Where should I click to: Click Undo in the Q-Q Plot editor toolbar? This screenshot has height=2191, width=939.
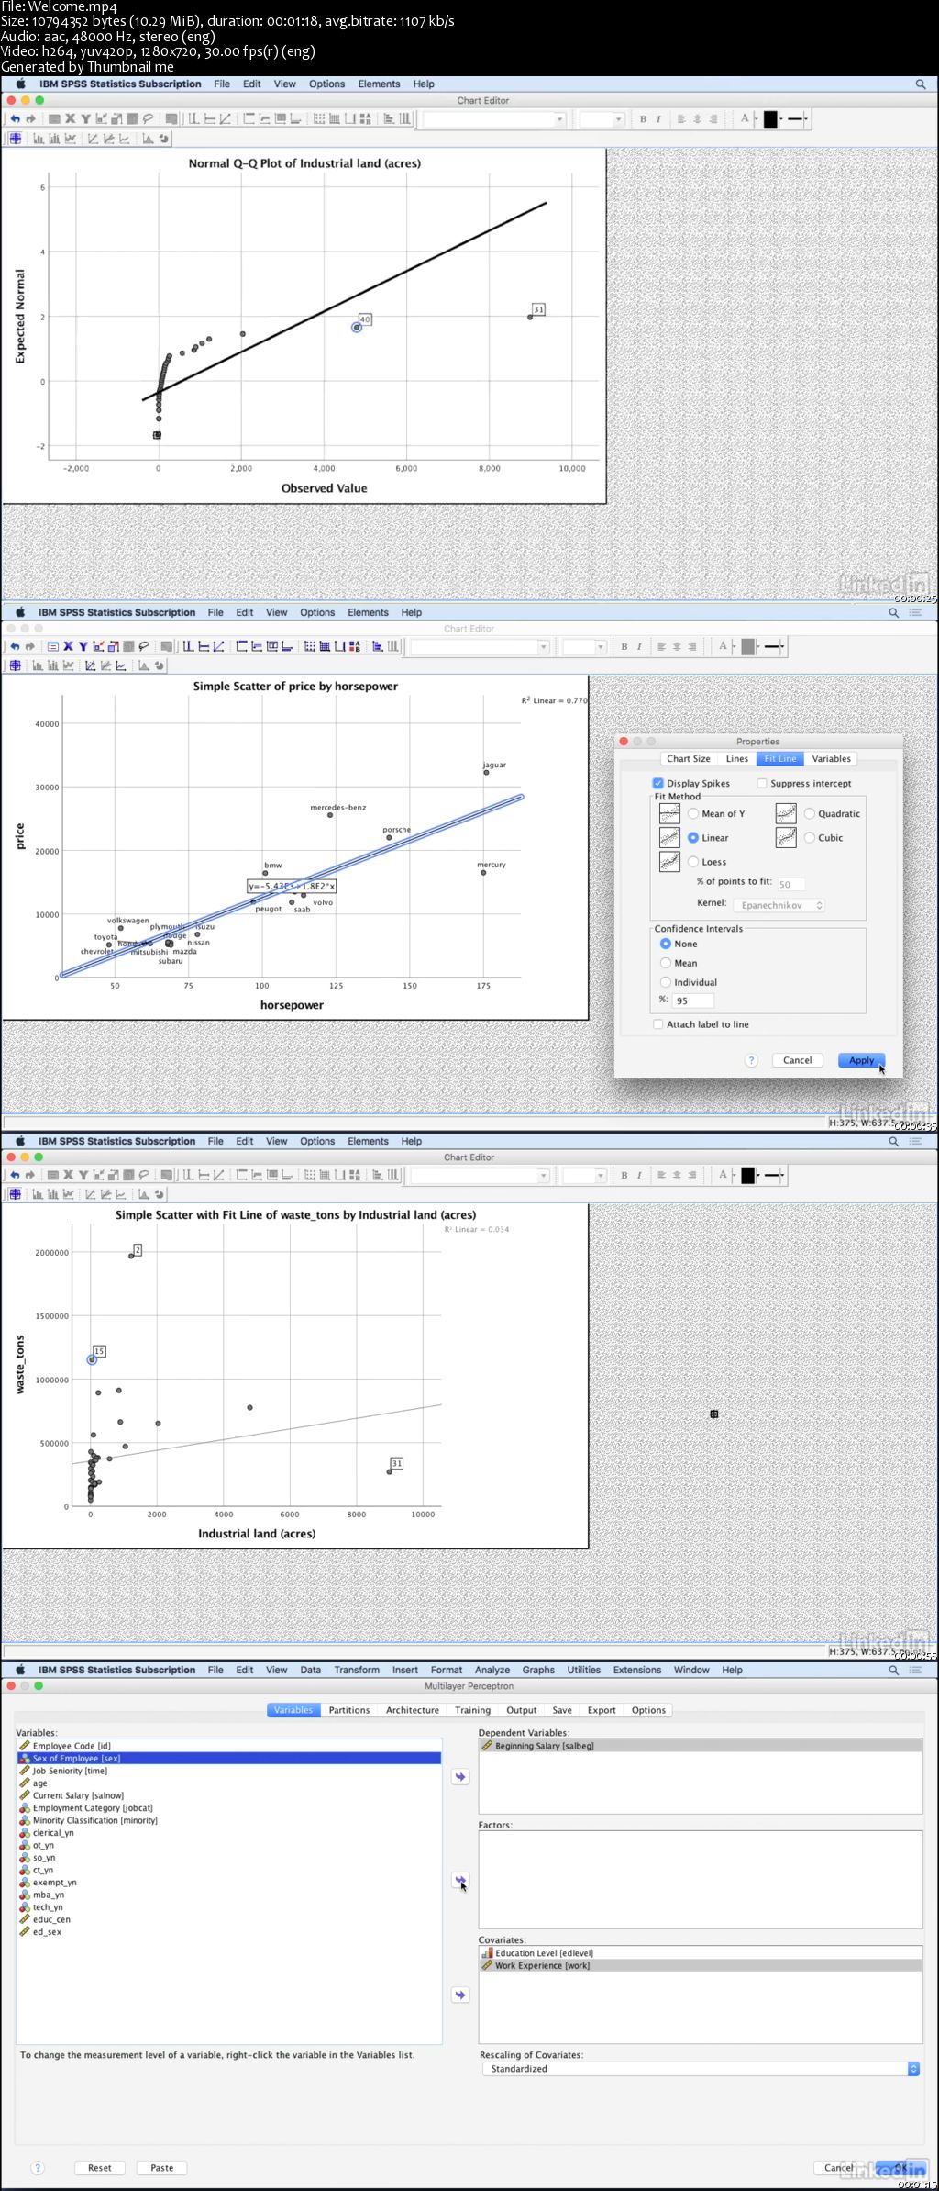coord(15,119)
